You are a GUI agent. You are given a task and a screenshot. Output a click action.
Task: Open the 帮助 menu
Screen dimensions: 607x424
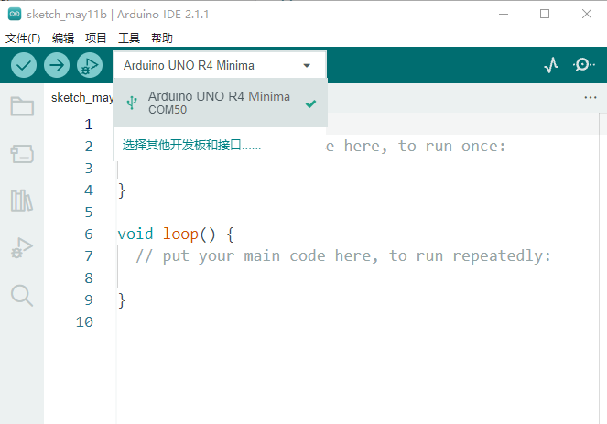pyautogui.click(x=162, y=38)
